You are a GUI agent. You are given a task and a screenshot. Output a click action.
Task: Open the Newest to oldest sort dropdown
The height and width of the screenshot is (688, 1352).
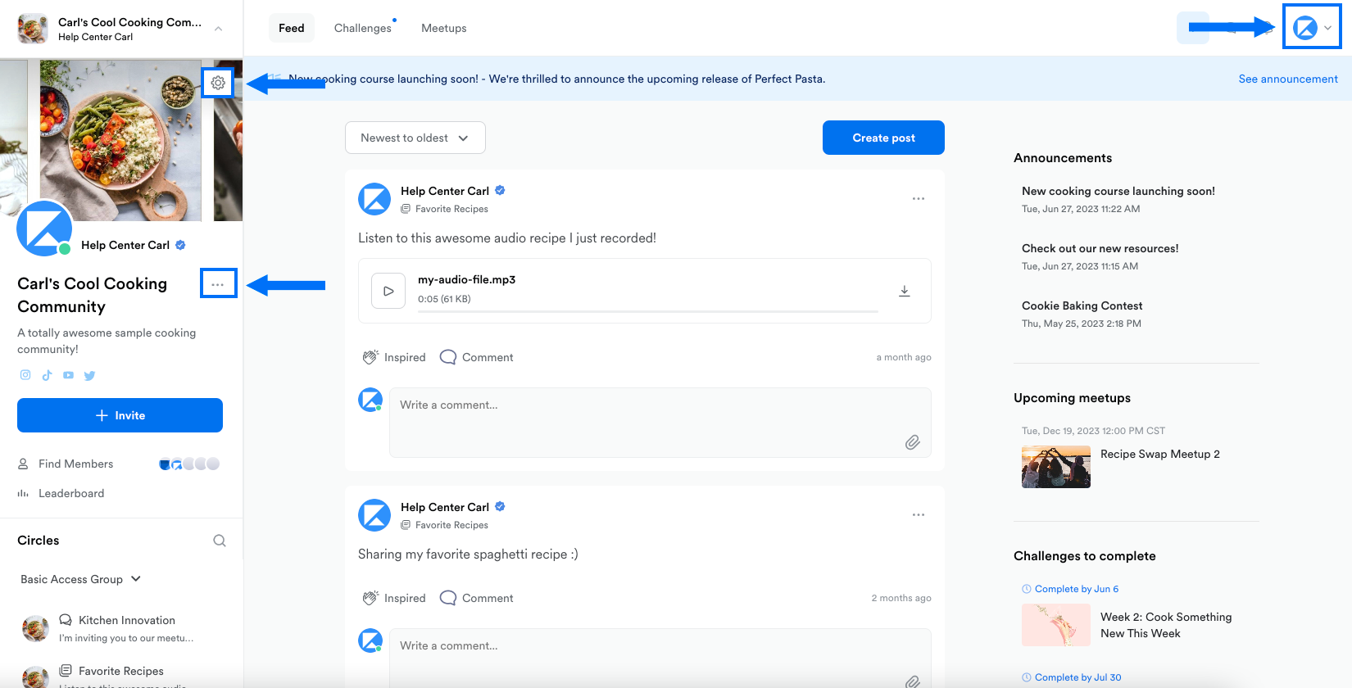point(415,138)
